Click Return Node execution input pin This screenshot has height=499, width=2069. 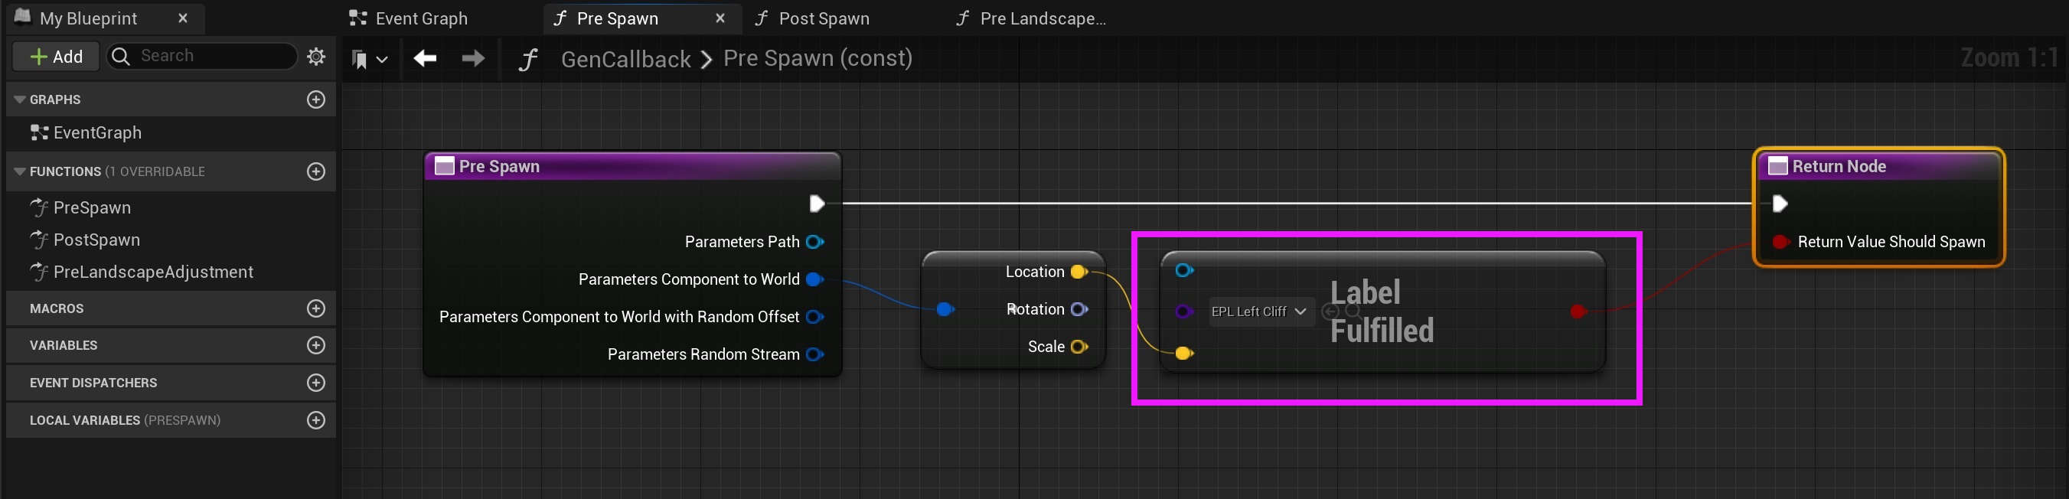[1780, 204]
